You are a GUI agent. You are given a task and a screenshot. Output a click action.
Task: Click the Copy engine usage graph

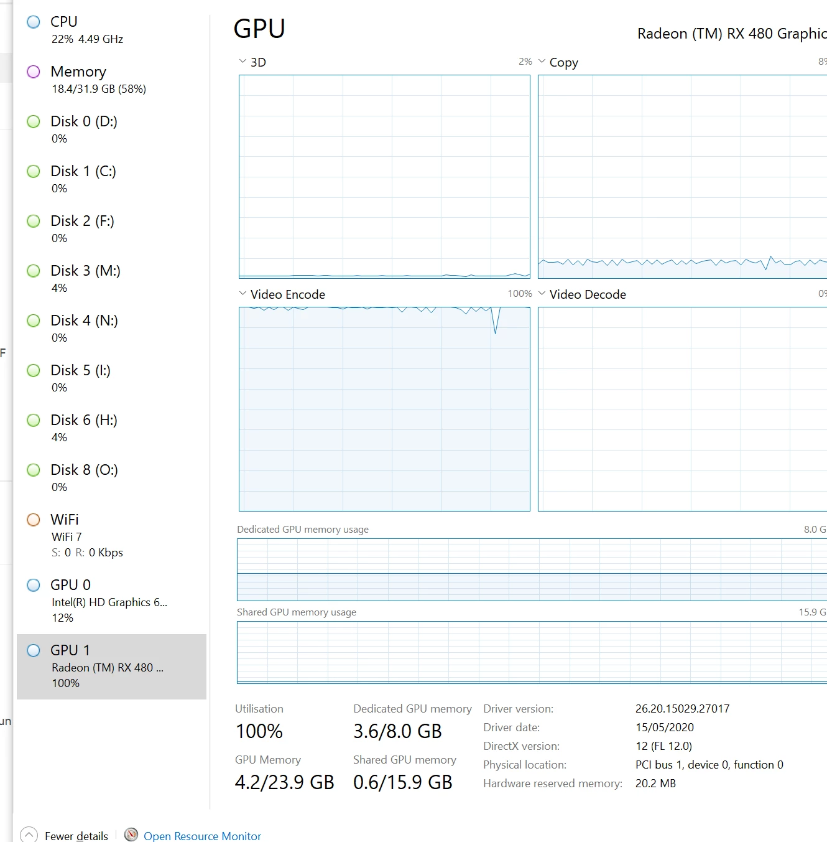pyautogui.click(x=682, y=177)
